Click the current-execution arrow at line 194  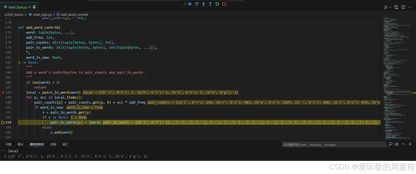point(3,122)
